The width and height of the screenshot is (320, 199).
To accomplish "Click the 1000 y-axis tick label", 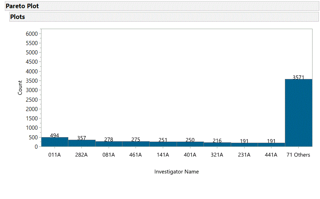I will 32,128.
